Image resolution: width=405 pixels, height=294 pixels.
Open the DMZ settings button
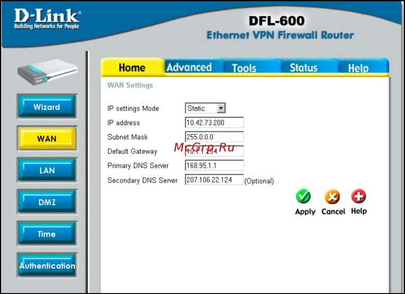47,202
